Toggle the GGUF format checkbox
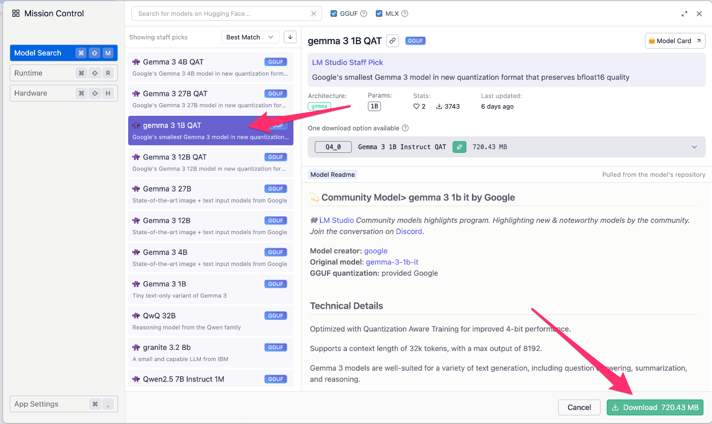Viewport: 712px width, 424px height. pos(334,14)
